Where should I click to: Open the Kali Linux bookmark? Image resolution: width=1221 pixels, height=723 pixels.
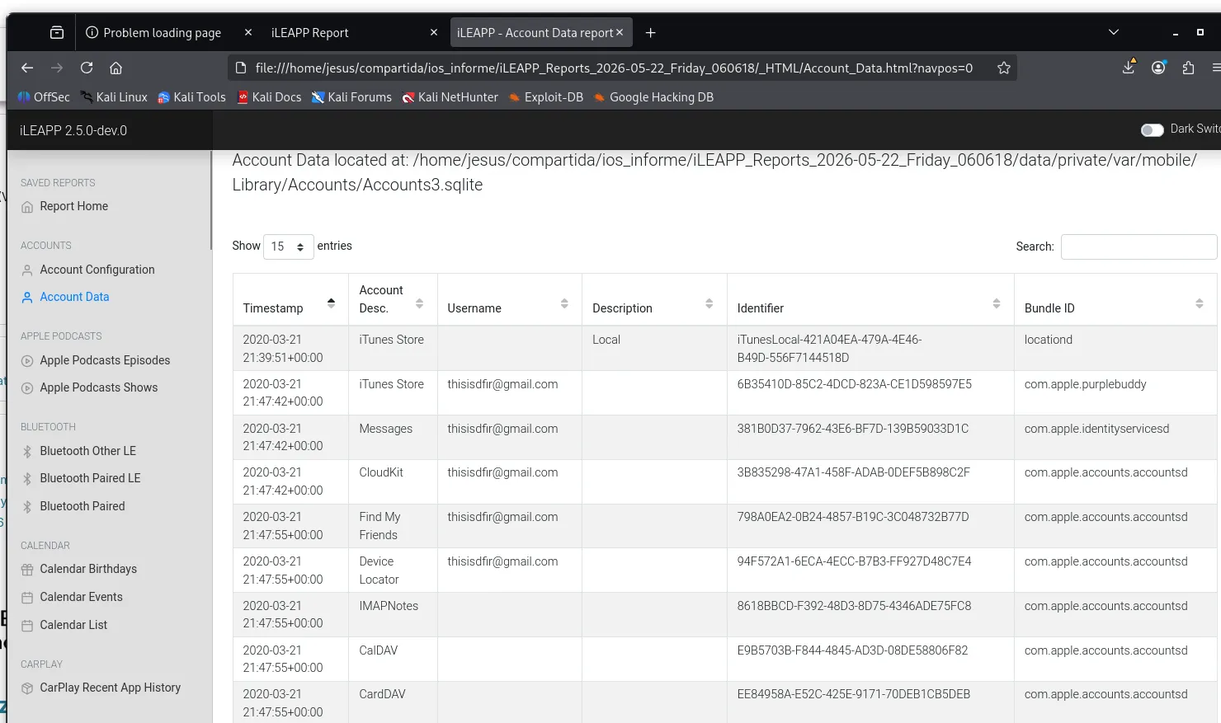pyautogui.click(x=114, y=97)
